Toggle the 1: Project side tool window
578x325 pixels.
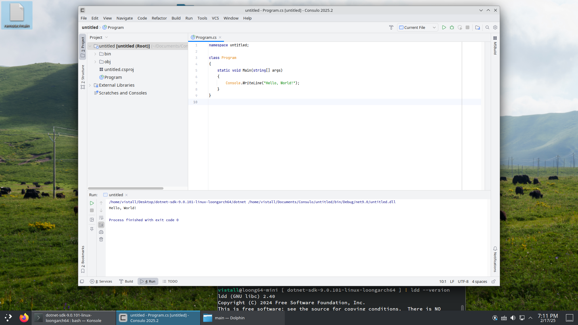pyautogui.click(x=82, y=47)
